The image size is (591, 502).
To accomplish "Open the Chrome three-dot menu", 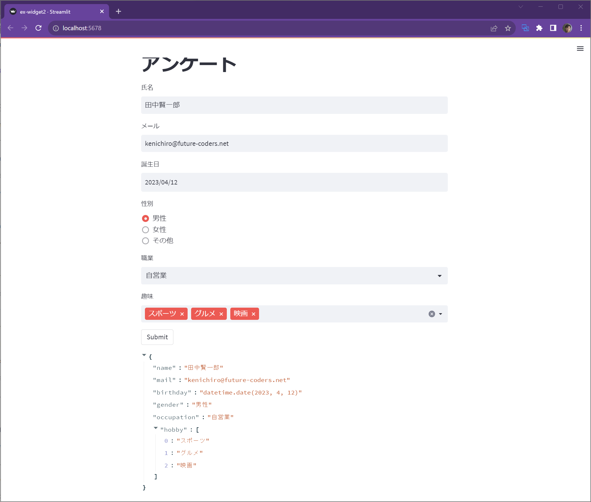I will 581,28.
